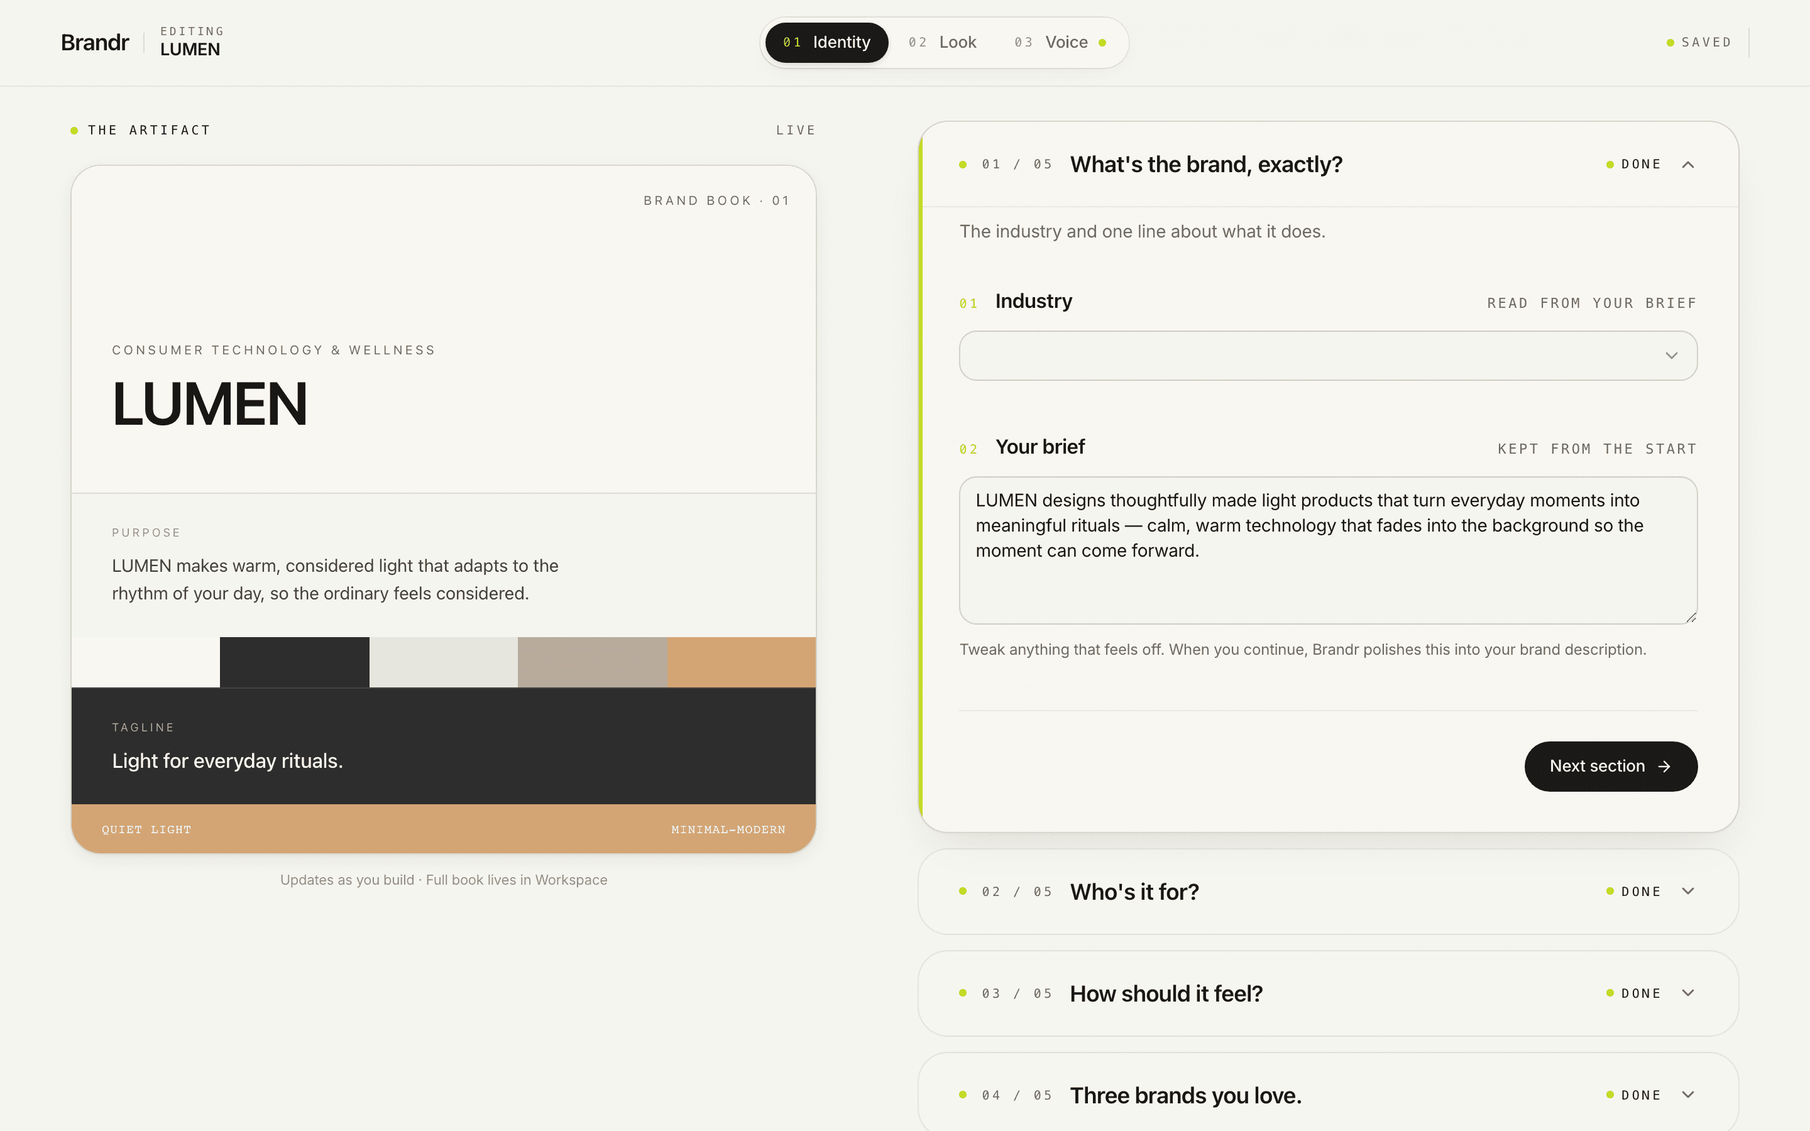Click the SAVED status indicator
The height and width of the screenshot is (1131, 1810).
coord(1699,43)
